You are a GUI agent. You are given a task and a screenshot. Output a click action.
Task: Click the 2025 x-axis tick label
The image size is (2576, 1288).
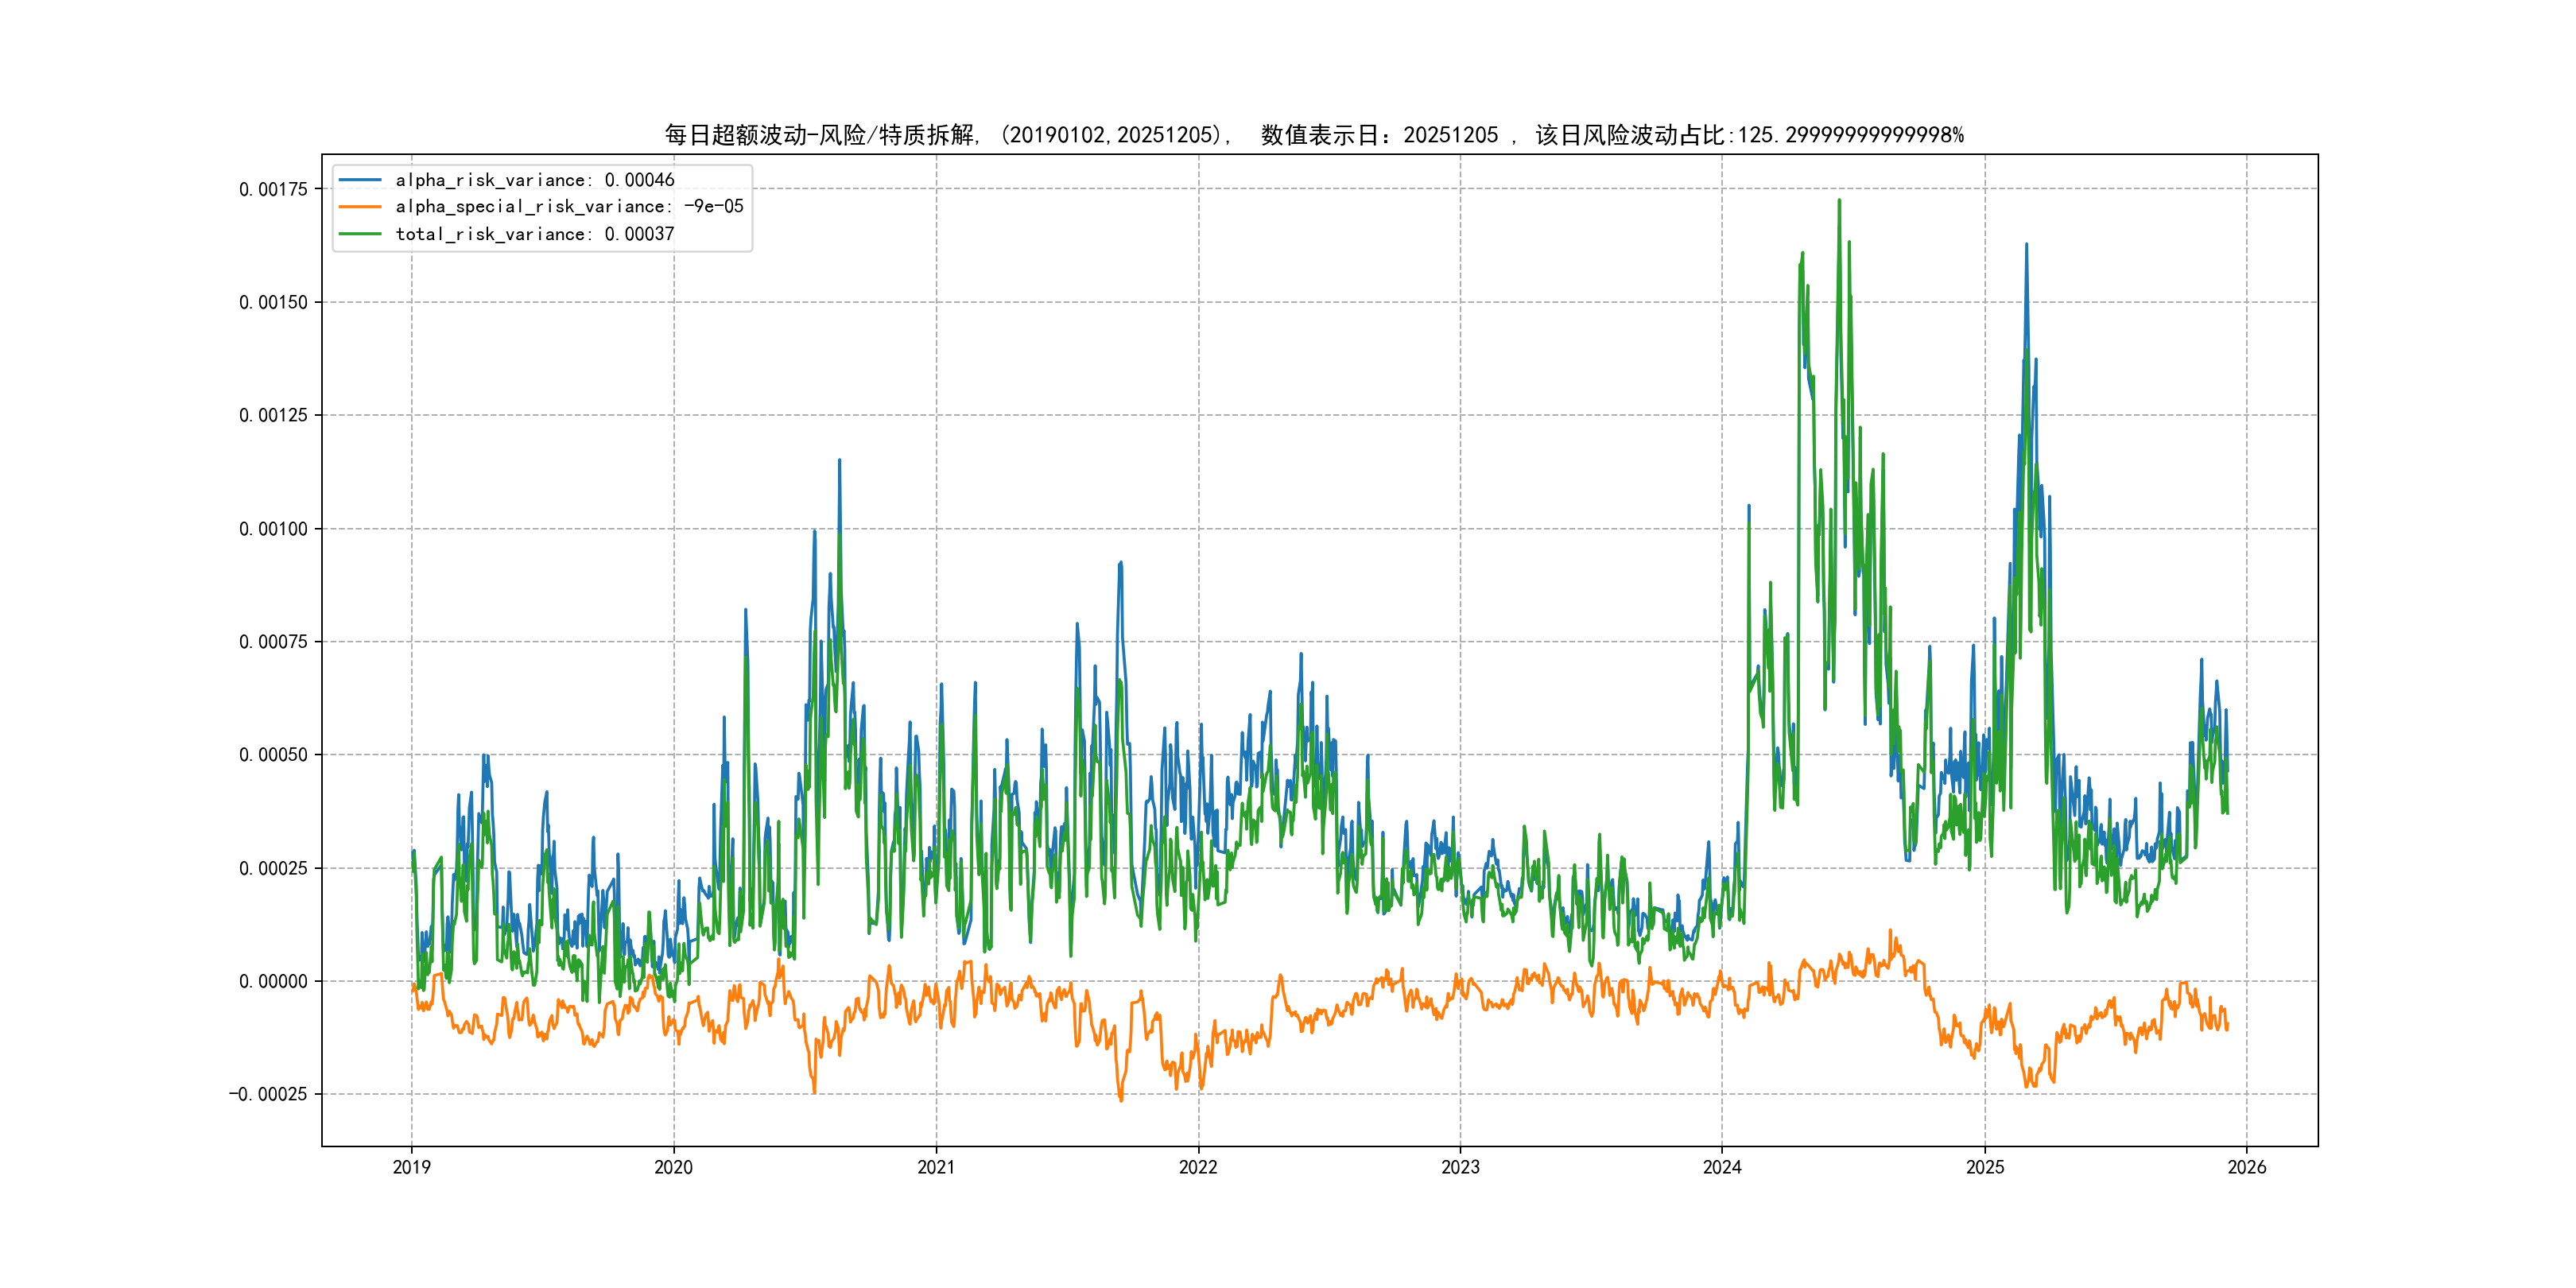(1985, 1167)
